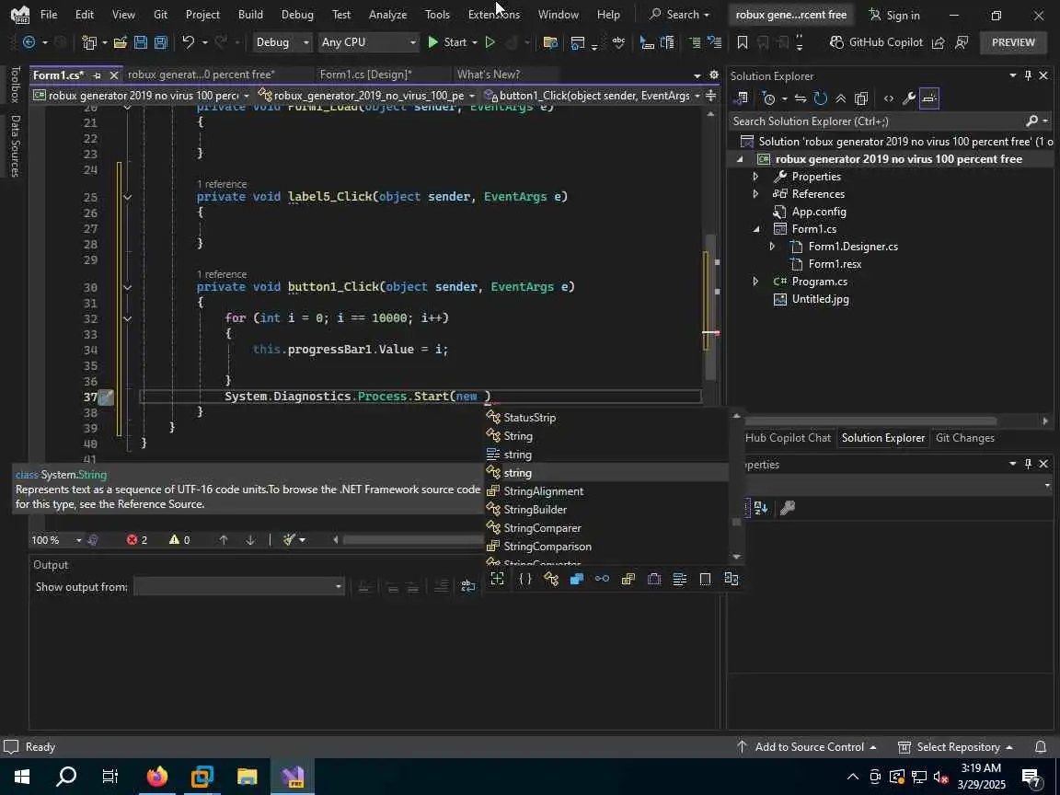Toggle IntelliSense class filter icon

[x=551, y=580]
